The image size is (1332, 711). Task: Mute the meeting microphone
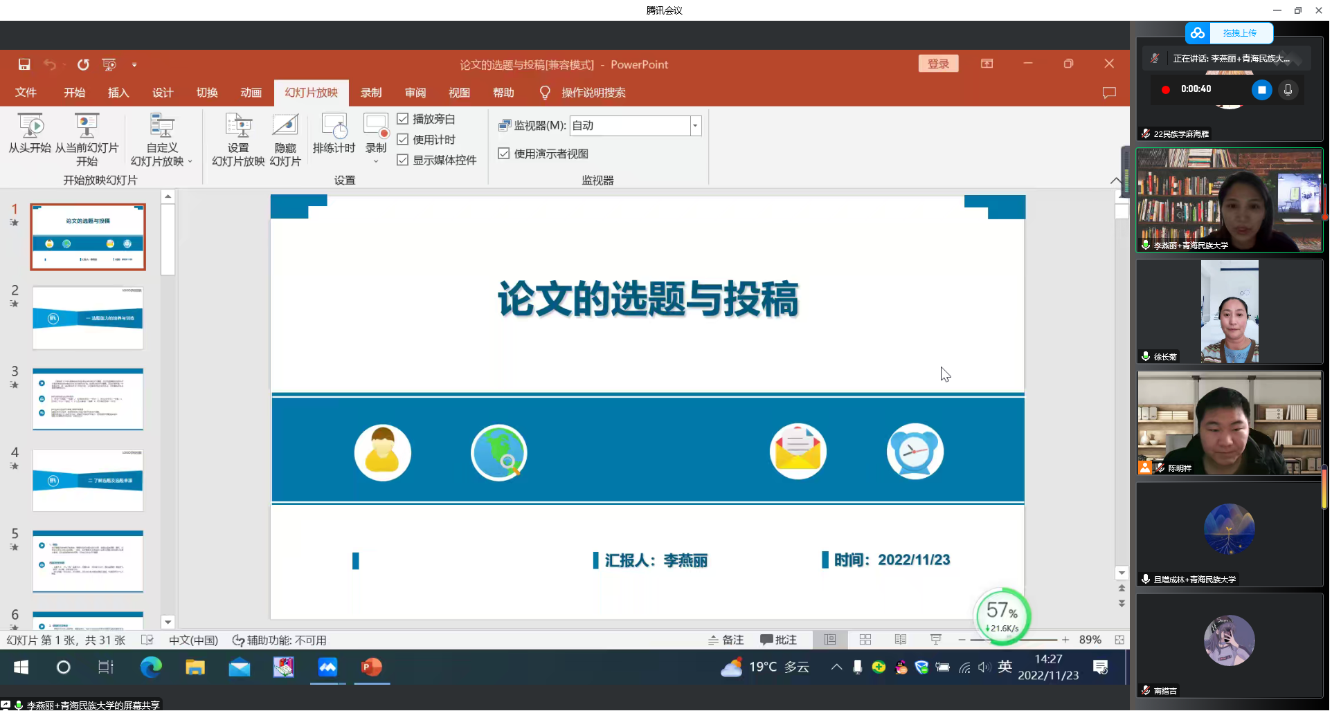click(1288, 89)
